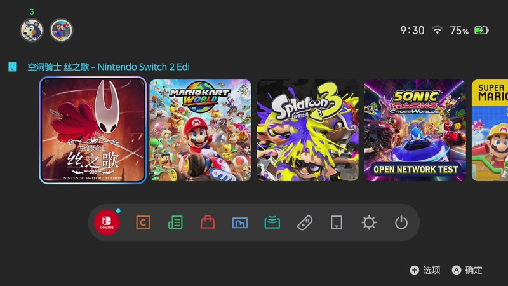Open the Virtual Game Cards icon
The width and height of the screenshot is (508, 286).
pyautogui.click(x=337, y=223)
